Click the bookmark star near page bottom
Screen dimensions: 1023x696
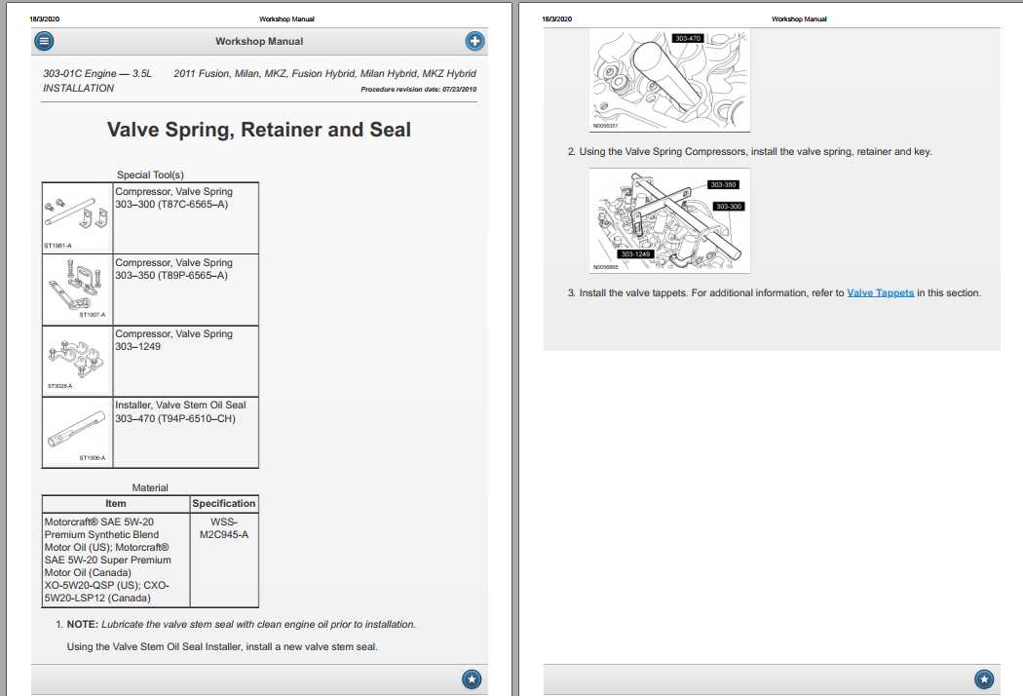click(472, 678)
